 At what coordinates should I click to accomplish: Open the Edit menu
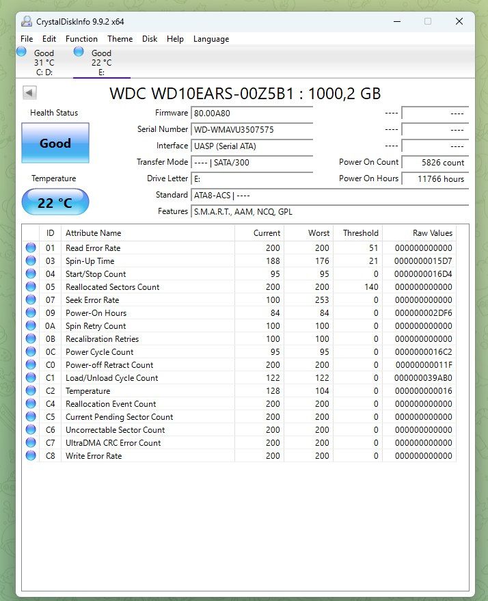[49, 39]
